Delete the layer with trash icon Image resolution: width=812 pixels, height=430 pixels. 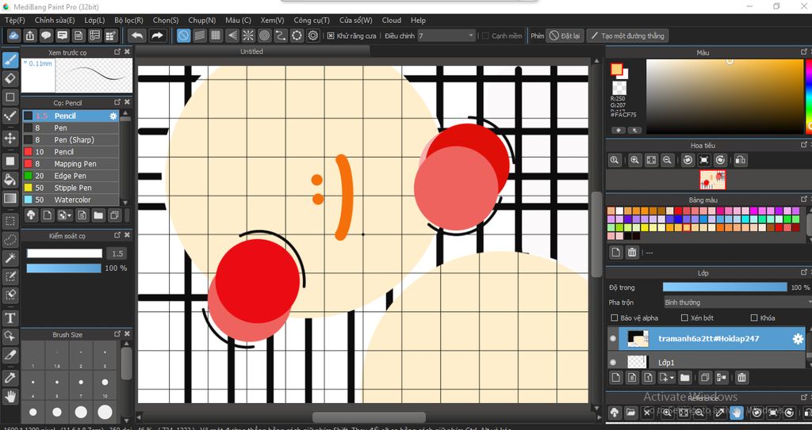coord(741,378)
